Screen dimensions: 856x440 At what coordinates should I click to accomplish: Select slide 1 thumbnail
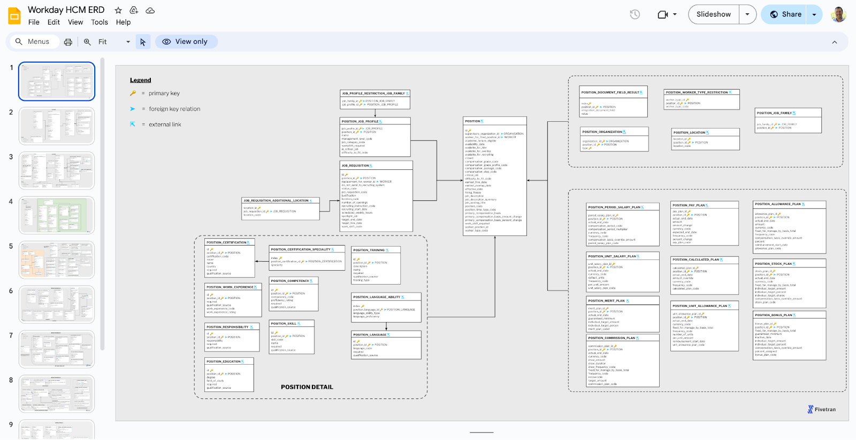(x=57, y=81)
